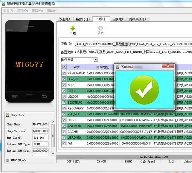Click the EMMC status bar entry
Screen dimensions: 192x173
pos(128,161)
